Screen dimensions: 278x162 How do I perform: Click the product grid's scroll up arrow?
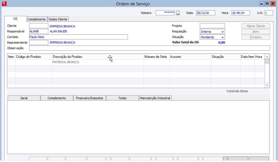click(x=267, y=57)
